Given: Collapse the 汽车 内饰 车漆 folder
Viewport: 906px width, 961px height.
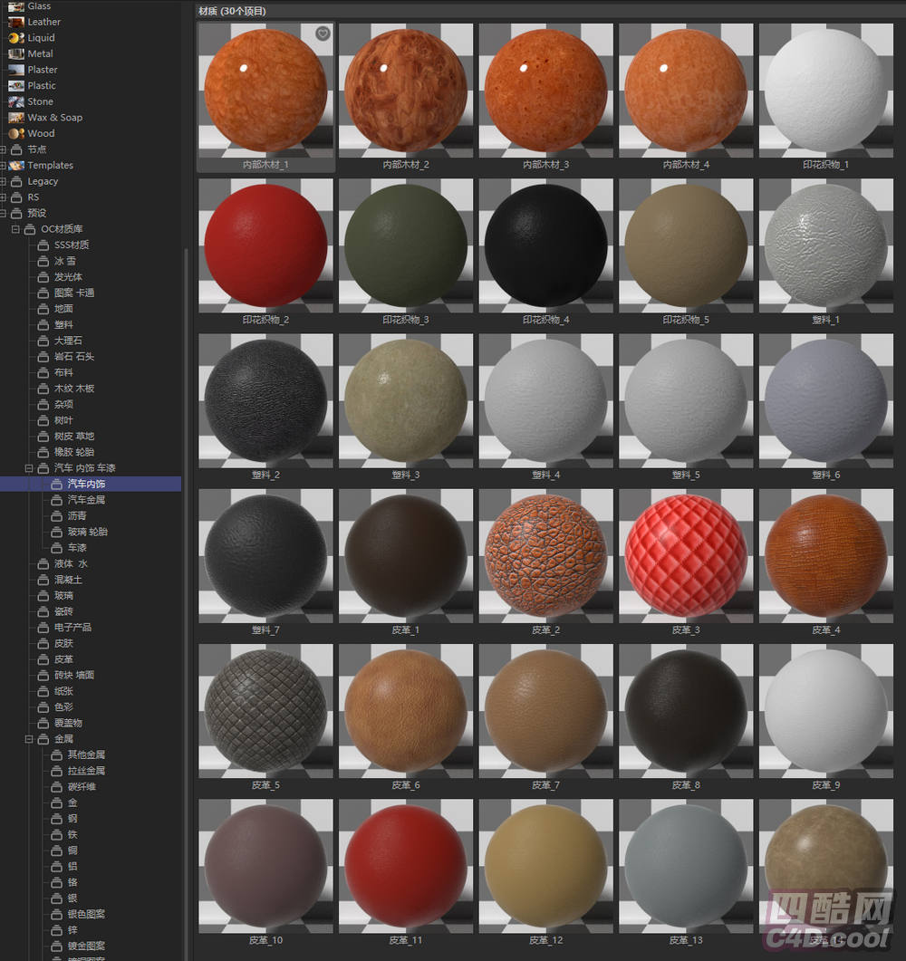Looking at the screenshot, I should [29, 468].
